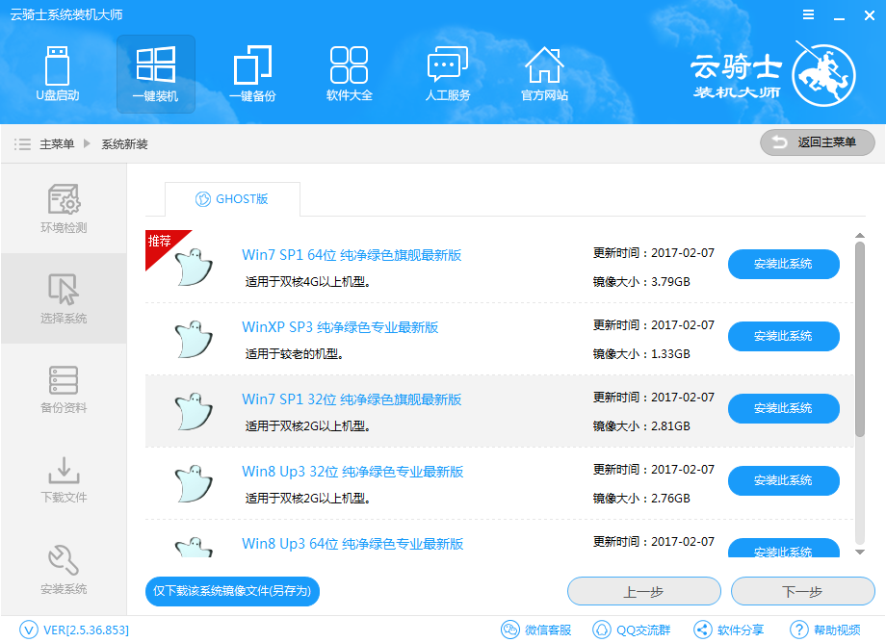The width and height of the screenshot is (886, 643).
Task: Click text 镜像大小：2.76GB
Action: tap(641, 499)
